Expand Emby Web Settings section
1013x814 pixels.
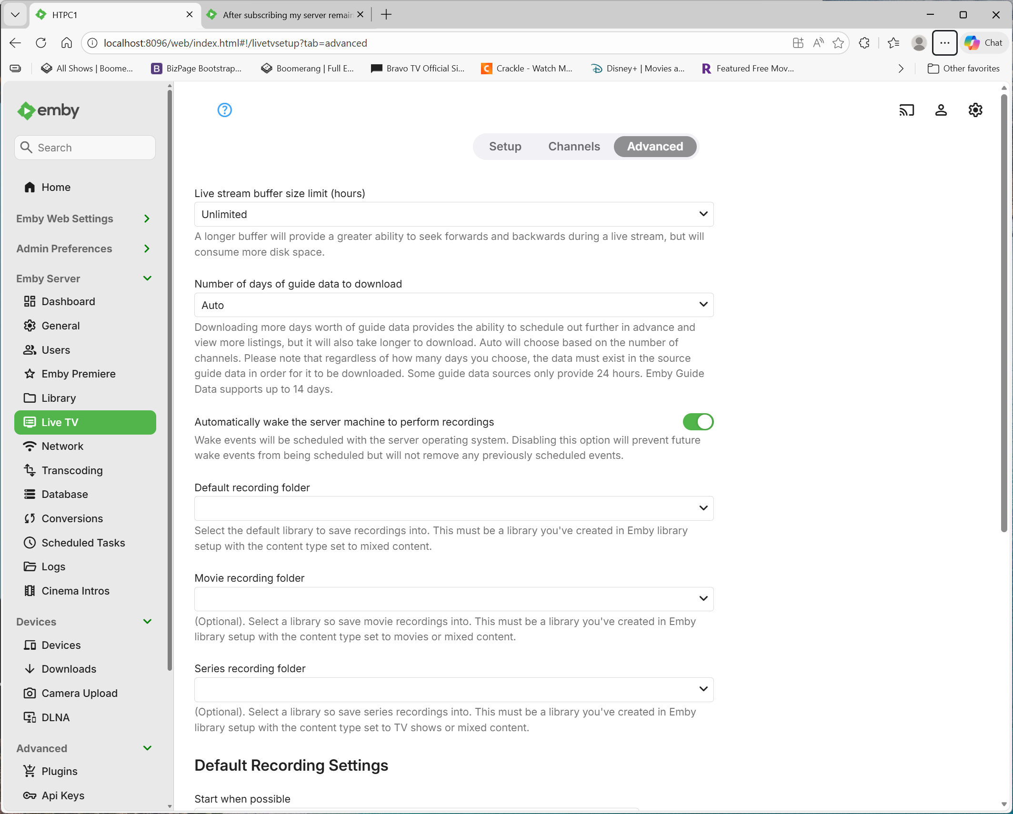147,218
